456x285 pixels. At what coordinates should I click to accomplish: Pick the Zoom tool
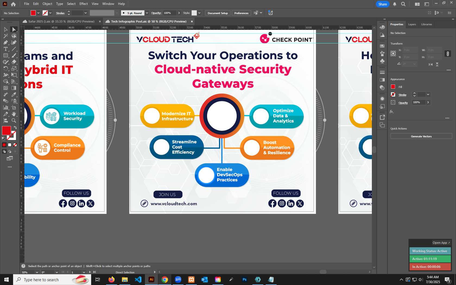click(14, 121)
